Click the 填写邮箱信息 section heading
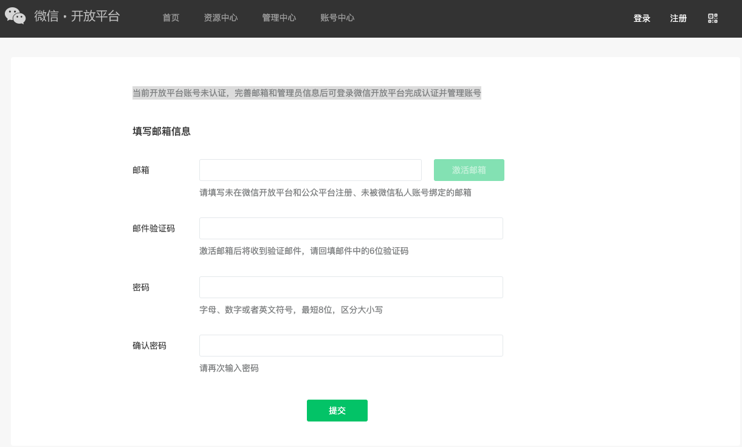 click(x=162, y=131)
